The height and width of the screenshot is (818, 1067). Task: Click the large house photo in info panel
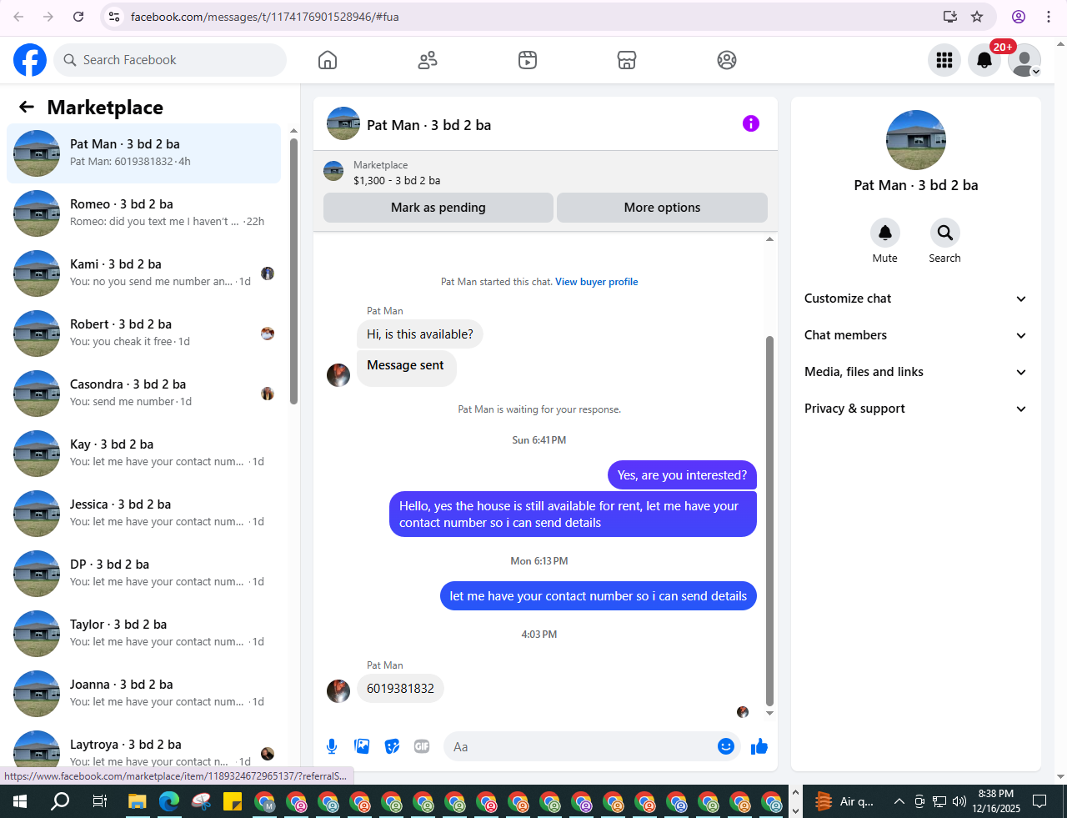pos(916,140)
